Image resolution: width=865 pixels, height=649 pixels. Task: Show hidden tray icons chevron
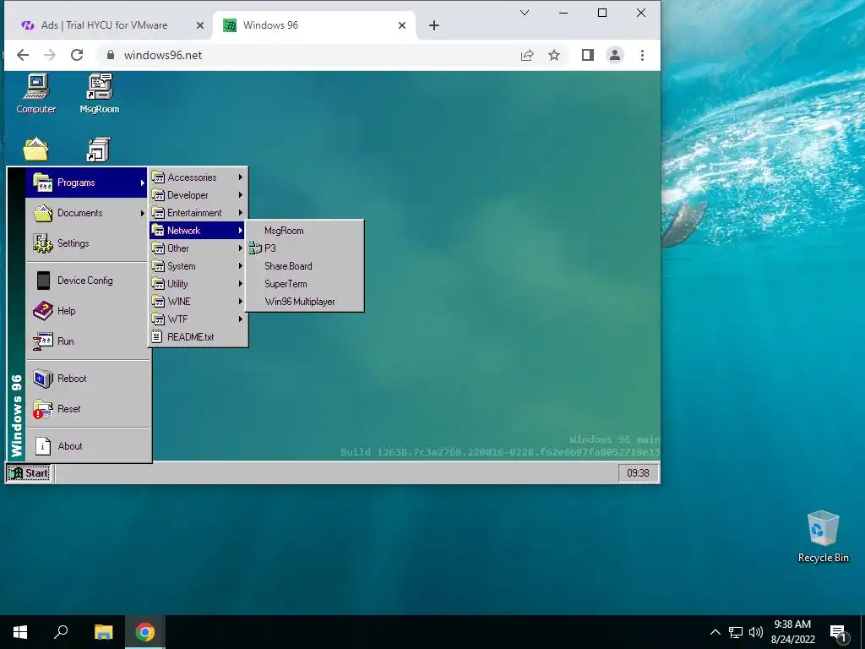(715, 632)
